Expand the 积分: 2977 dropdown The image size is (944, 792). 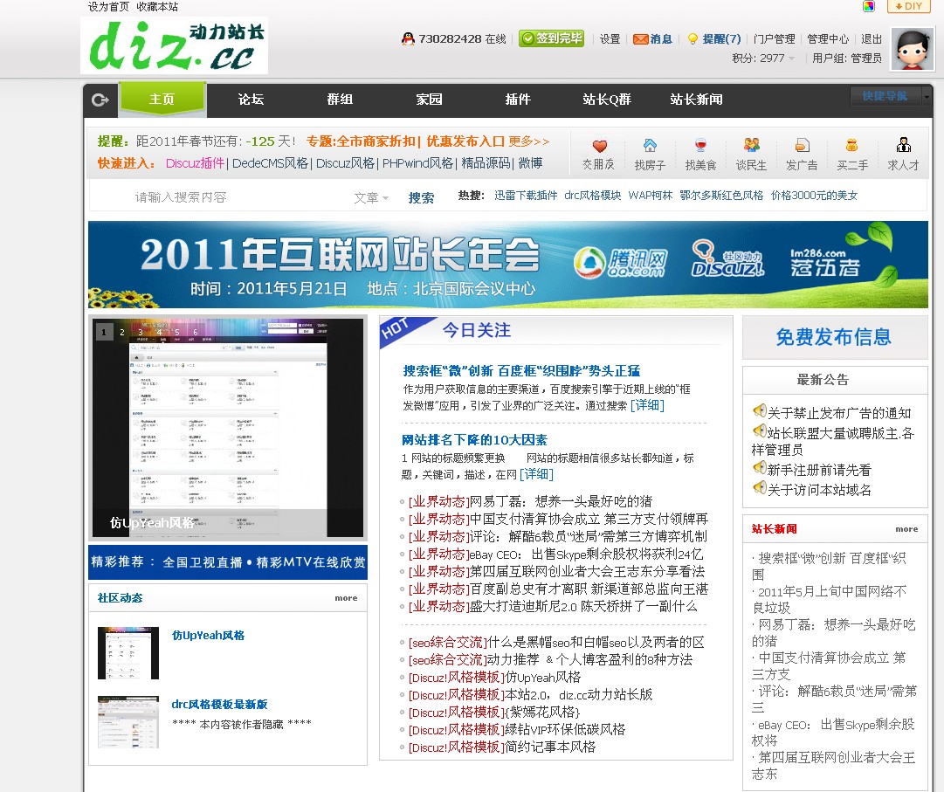(x=763, y=58)
